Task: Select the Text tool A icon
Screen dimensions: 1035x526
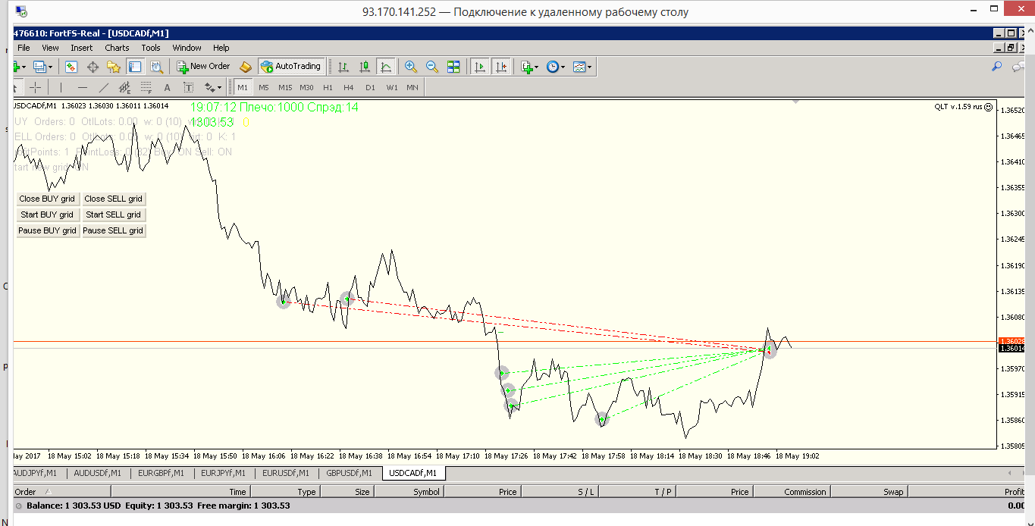Action: [x=168, y=87]
